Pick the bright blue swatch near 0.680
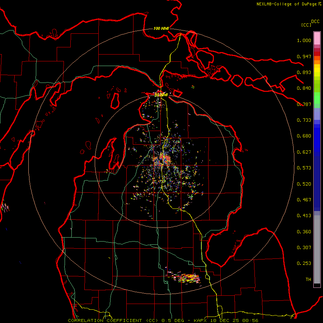 pos(317,138)
